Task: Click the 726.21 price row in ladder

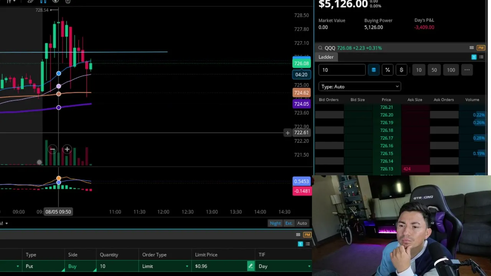Action: tap(386, 107)
